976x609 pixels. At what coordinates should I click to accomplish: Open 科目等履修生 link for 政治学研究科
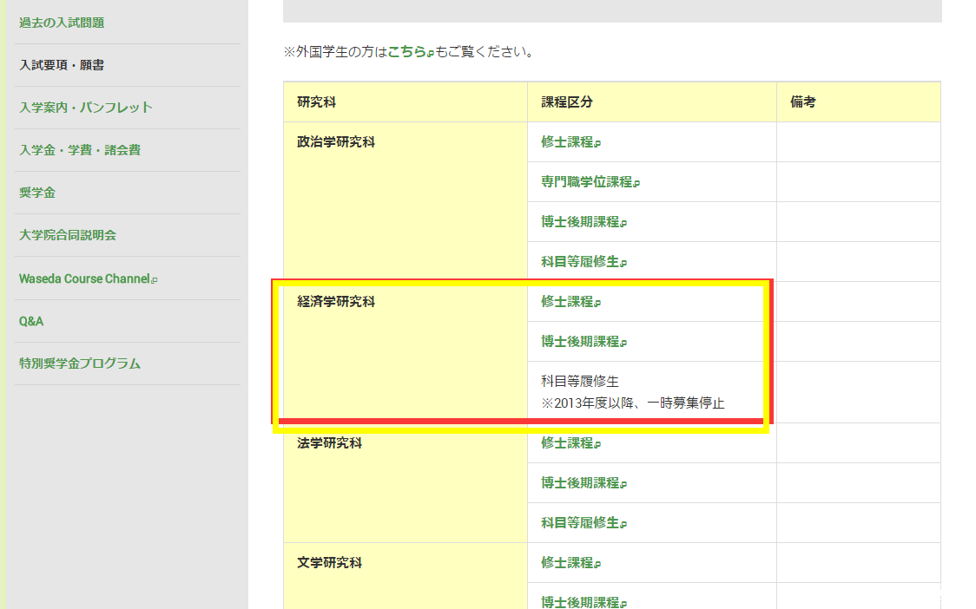coord(580,262)
